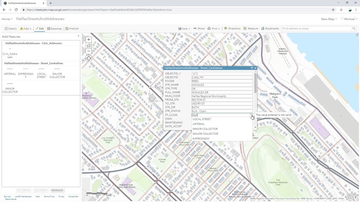The width and height of the screenshot is (360, 202).
Task: Open the ArcGIS Marketplace link
Action: pos(23,197)
